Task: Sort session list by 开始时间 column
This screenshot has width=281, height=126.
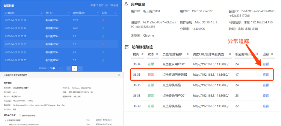Action: point(42,13)
